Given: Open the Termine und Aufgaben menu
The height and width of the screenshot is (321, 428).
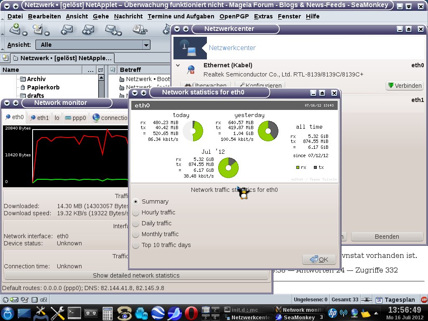Looking at the screenshot, I should tap(181, 16).
